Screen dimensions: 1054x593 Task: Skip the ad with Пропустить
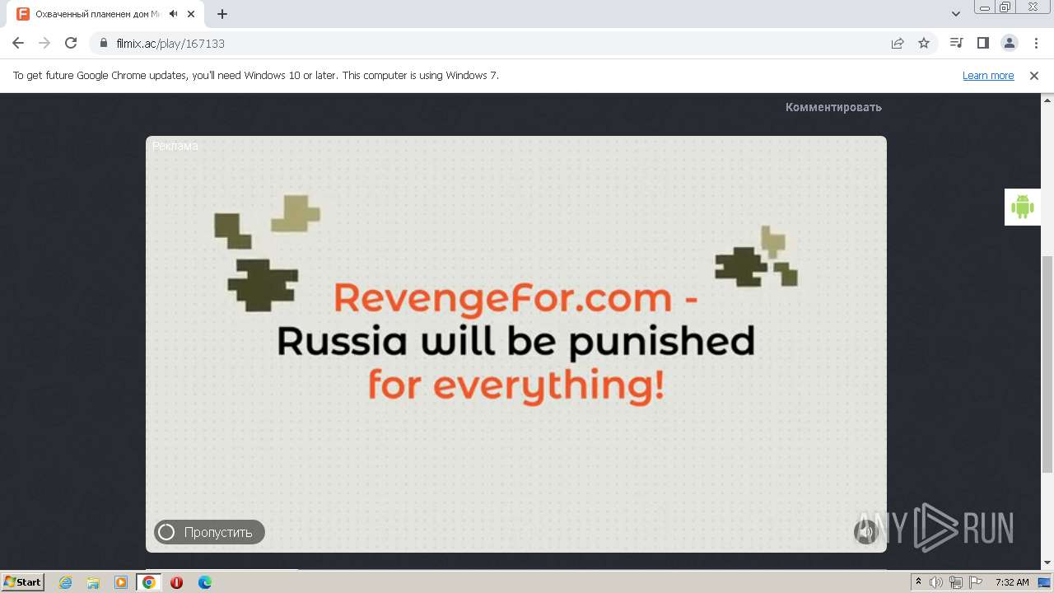click(209, 532)
